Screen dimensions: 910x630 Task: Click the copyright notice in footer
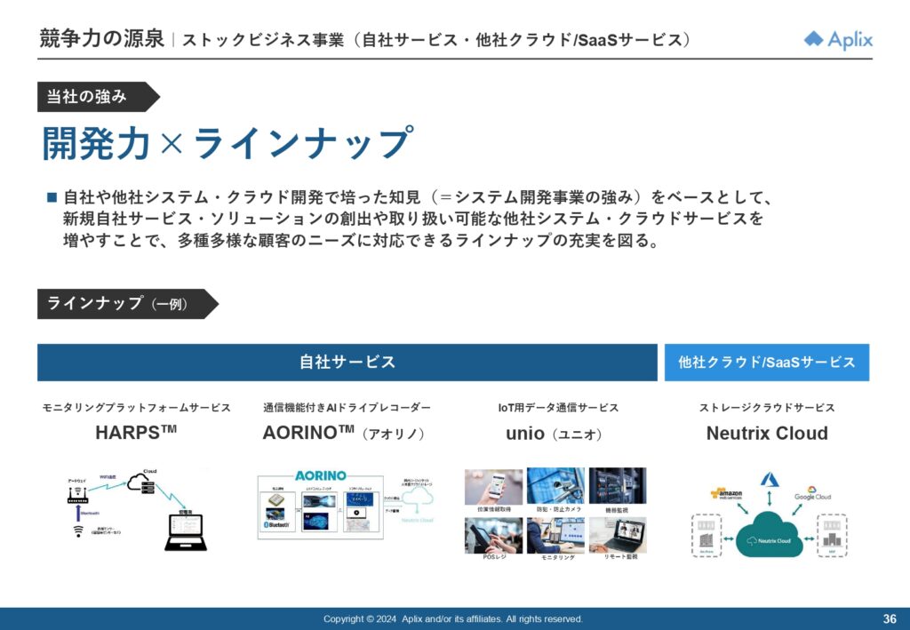point(452,619)
